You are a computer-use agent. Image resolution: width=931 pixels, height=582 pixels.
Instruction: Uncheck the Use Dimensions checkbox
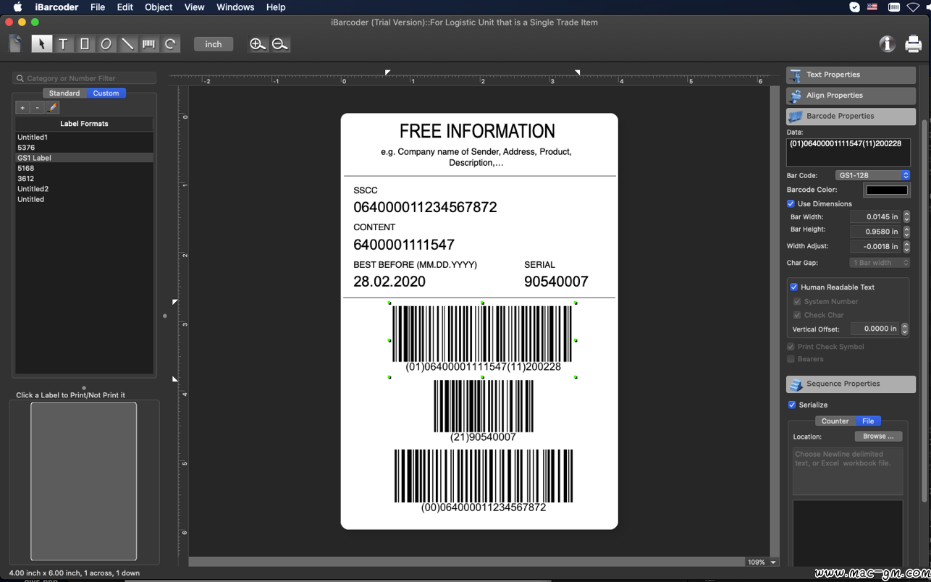(x=791, y=204)
